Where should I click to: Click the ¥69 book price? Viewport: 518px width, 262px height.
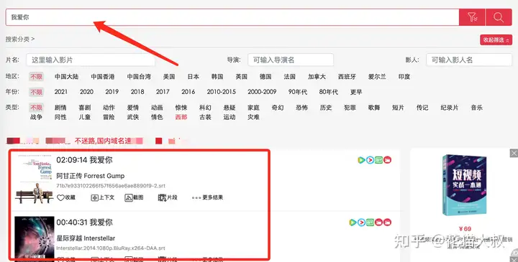tap(465, 229)
